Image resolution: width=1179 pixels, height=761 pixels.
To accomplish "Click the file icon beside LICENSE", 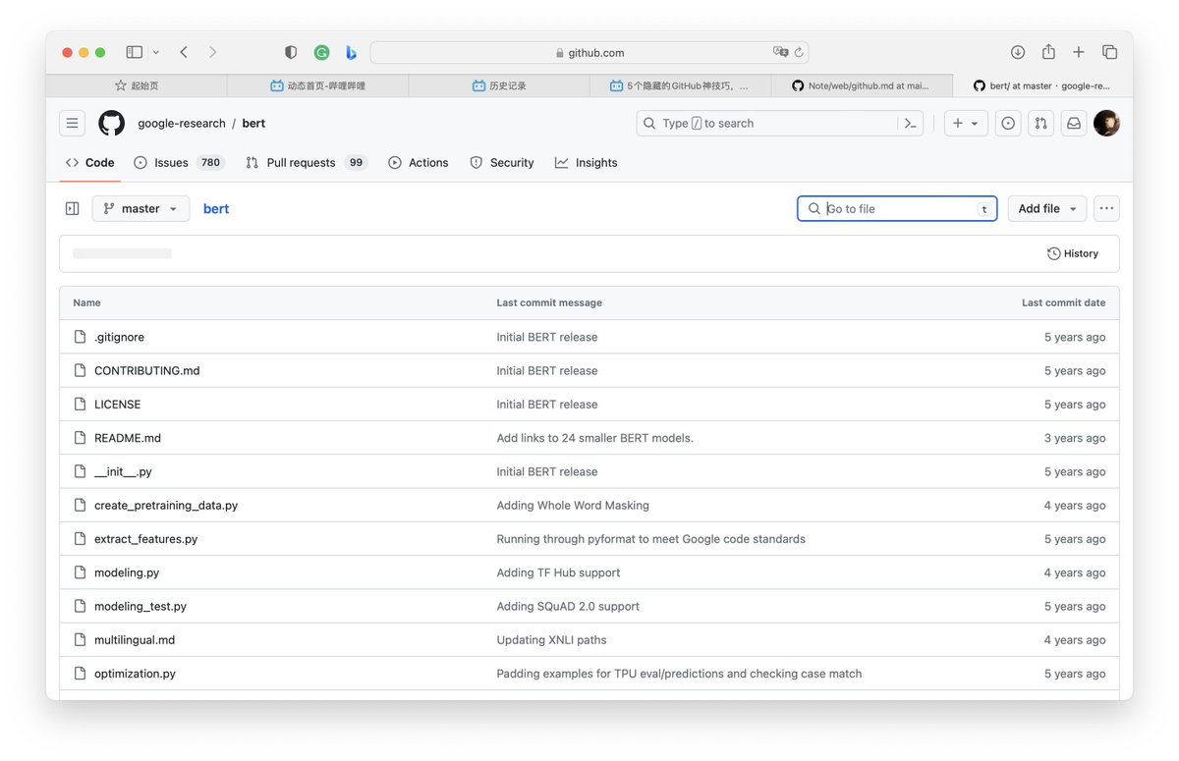I will [x=81, y=405].
